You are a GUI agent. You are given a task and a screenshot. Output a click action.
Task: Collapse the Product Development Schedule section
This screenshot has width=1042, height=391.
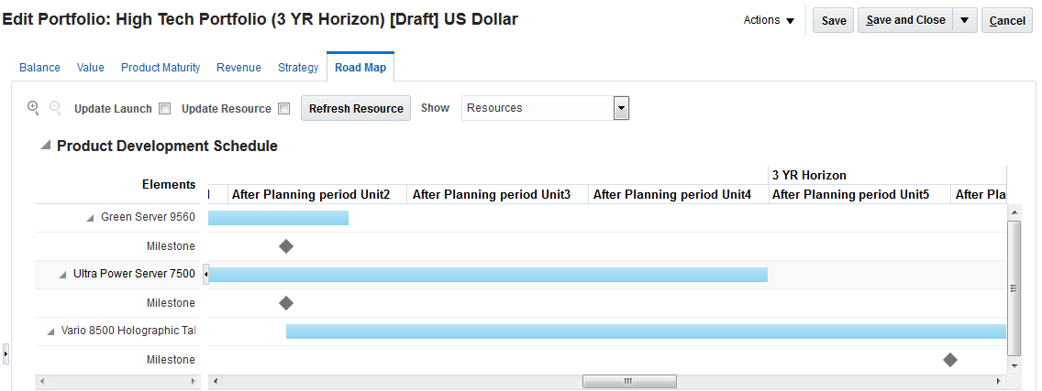click(46, 146)
